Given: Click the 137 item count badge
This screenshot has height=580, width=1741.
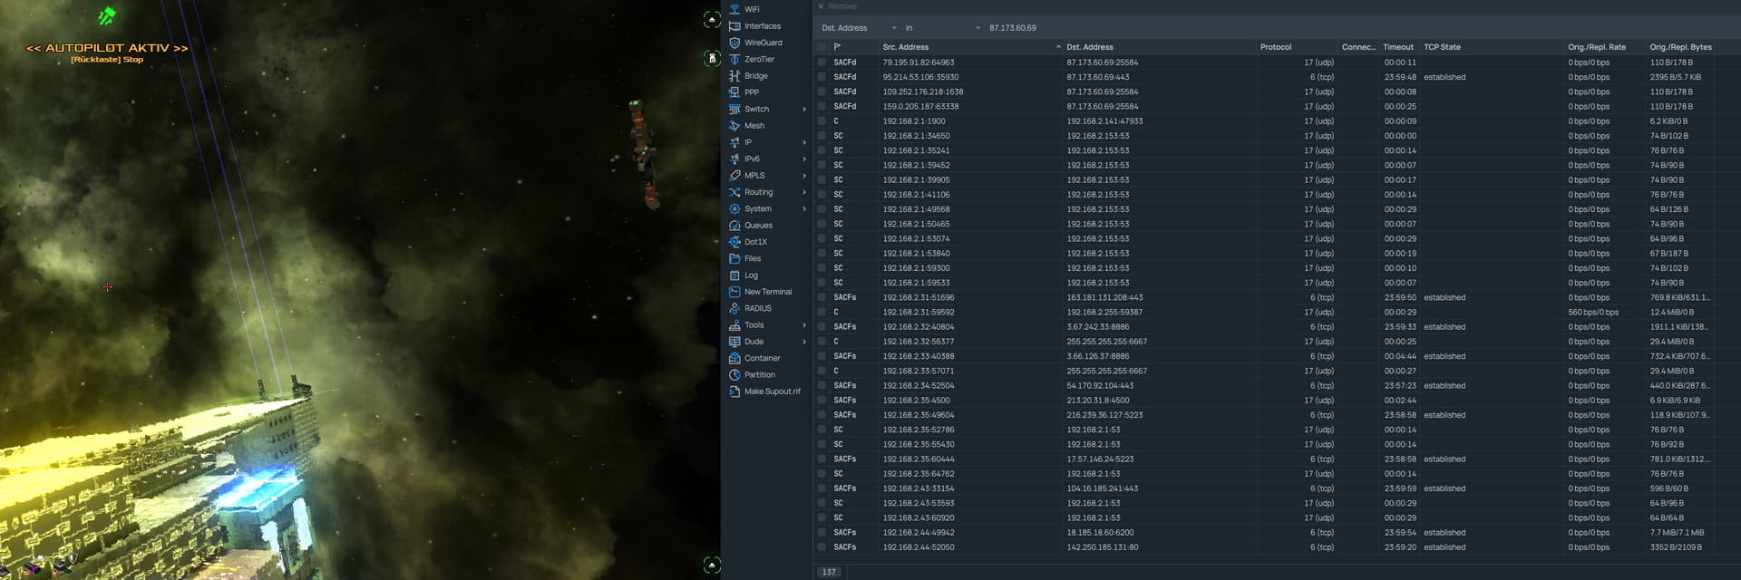Looking at the screenshot, I should point(829,572).
